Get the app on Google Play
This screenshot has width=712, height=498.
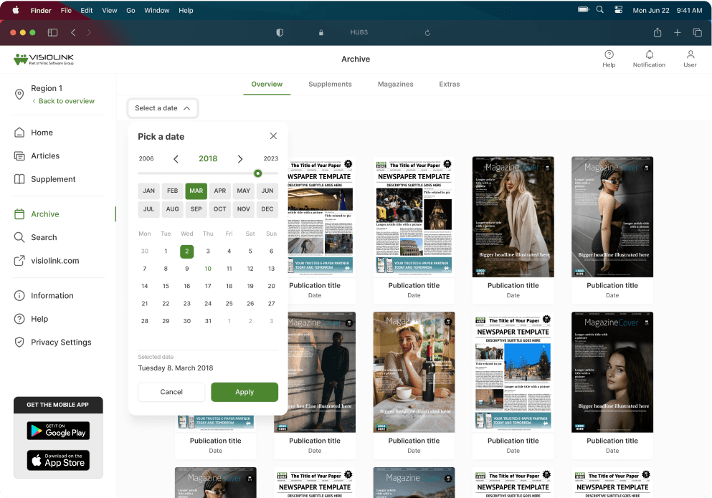pos(58,431)
